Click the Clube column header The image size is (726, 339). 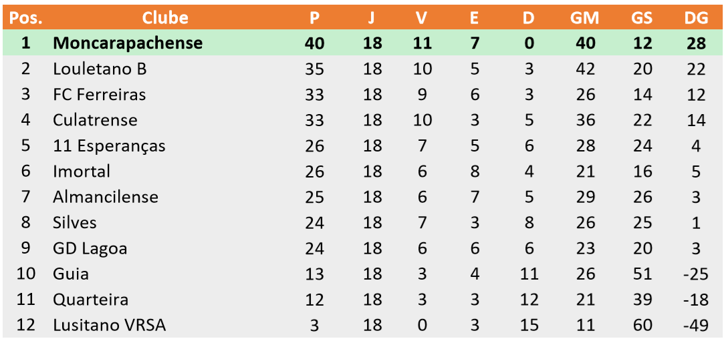165,18
